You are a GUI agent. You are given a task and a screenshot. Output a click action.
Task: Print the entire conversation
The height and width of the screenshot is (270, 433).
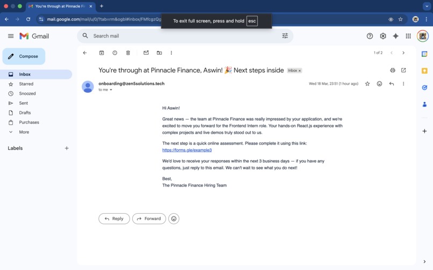point(392,70)
